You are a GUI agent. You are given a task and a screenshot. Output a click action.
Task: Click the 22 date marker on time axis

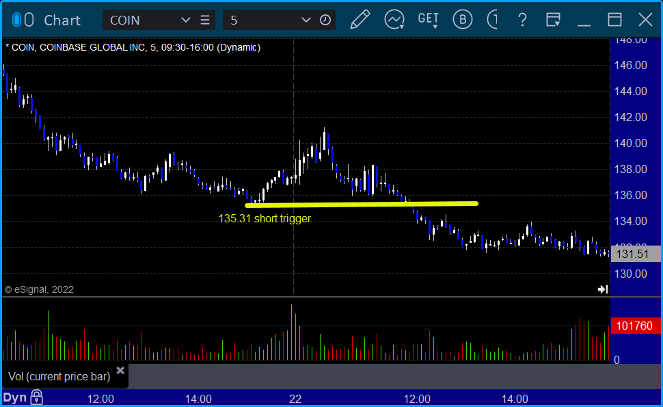pyautogui.click(x=295, y=399)
